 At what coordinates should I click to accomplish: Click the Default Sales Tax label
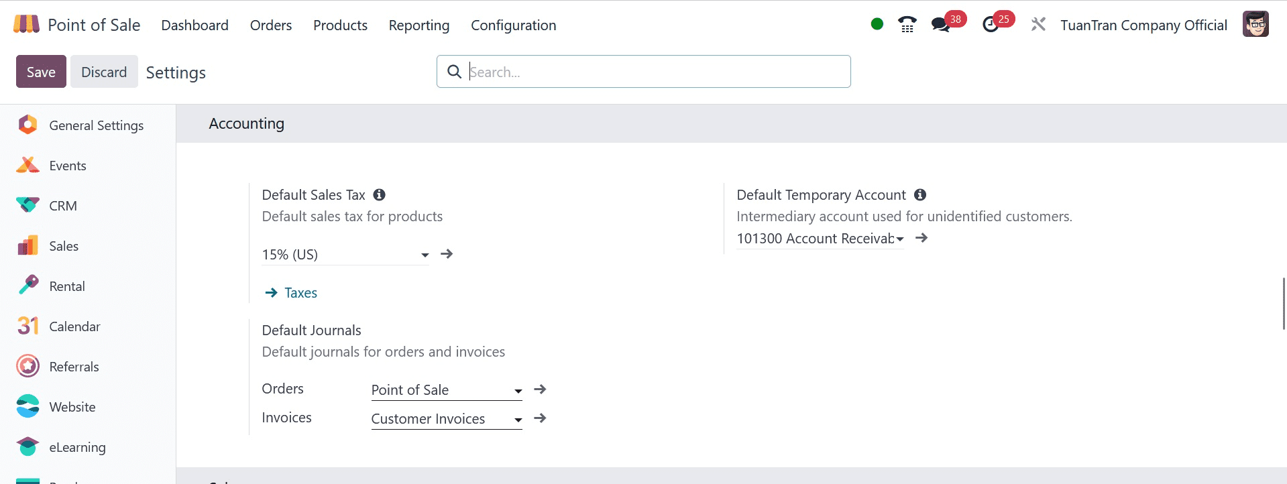pos(313,194)
